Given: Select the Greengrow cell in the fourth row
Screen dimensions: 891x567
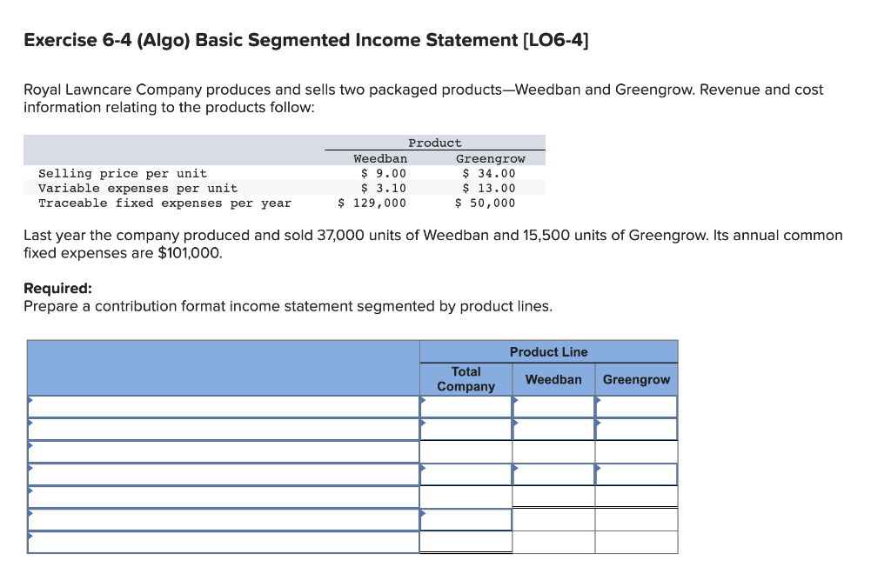Looking at the screenshot, I should click(x=636, y=473).
